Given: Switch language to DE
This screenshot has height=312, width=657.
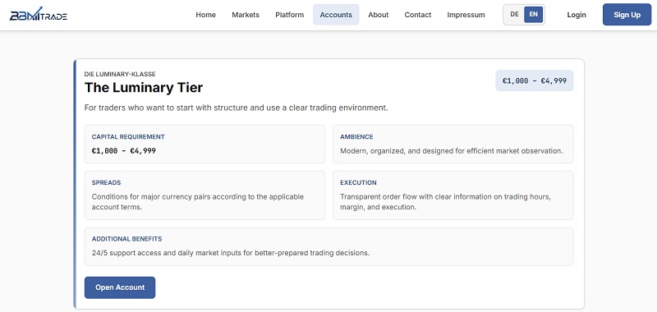Looking at the screenshot, I should [515, 14].
